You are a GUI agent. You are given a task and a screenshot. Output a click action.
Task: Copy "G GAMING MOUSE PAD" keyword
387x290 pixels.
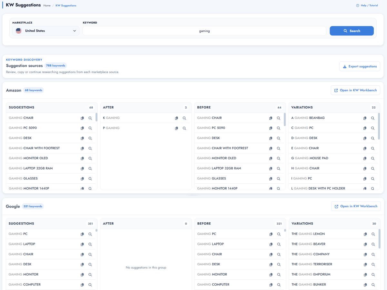(365, 159)
